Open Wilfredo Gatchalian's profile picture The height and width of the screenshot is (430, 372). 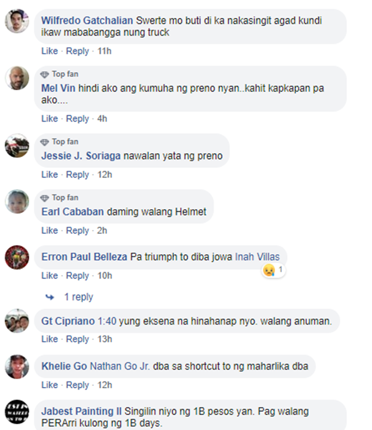[17, 21]
